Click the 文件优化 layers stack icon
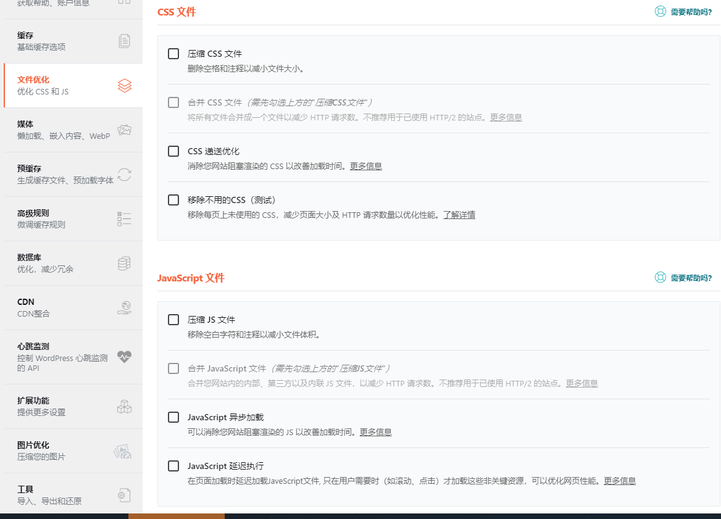Screen dimensions: 721x519 pyautogui.click(x=124, y=85)
